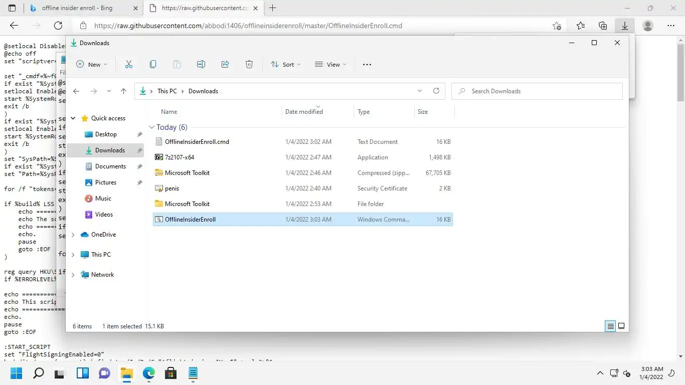Go forward using Explorer's forward arrow
Viewport: 685px width, 385px height.
click(x=94, y=91)
